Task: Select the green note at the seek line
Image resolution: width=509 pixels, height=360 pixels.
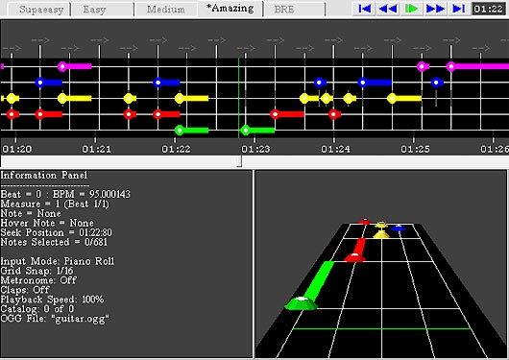Action: tap(246, 131)
